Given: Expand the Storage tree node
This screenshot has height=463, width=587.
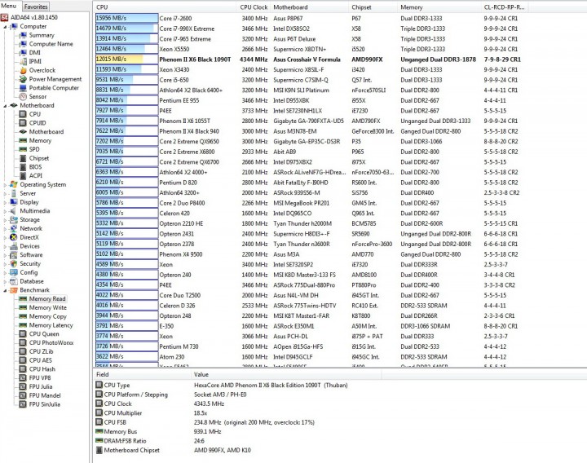Looking at the screenshot, I should [x=5, y=220].
